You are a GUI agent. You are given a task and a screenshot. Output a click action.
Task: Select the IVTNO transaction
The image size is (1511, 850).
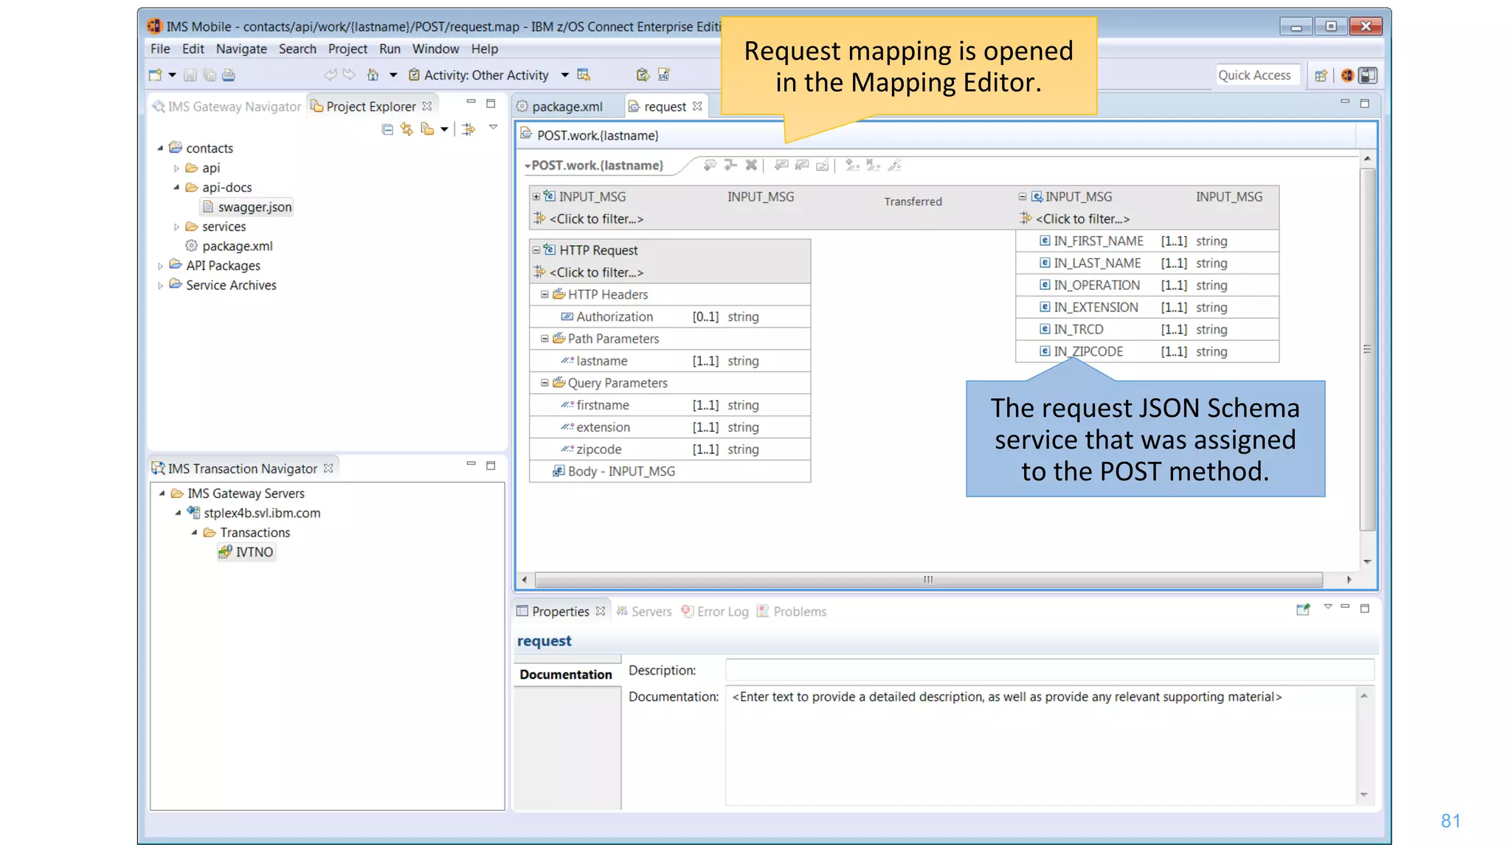point(246,552)
